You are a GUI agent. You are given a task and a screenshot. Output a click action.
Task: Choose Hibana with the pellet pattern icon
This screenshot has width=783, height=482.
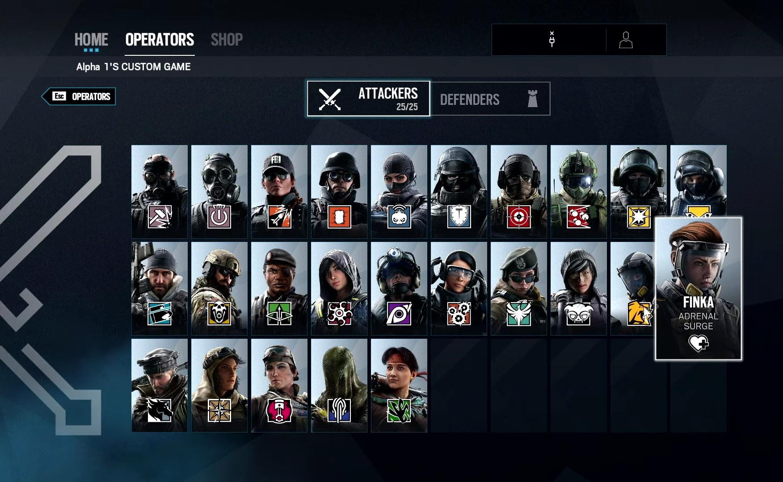[x=339, y=288]
